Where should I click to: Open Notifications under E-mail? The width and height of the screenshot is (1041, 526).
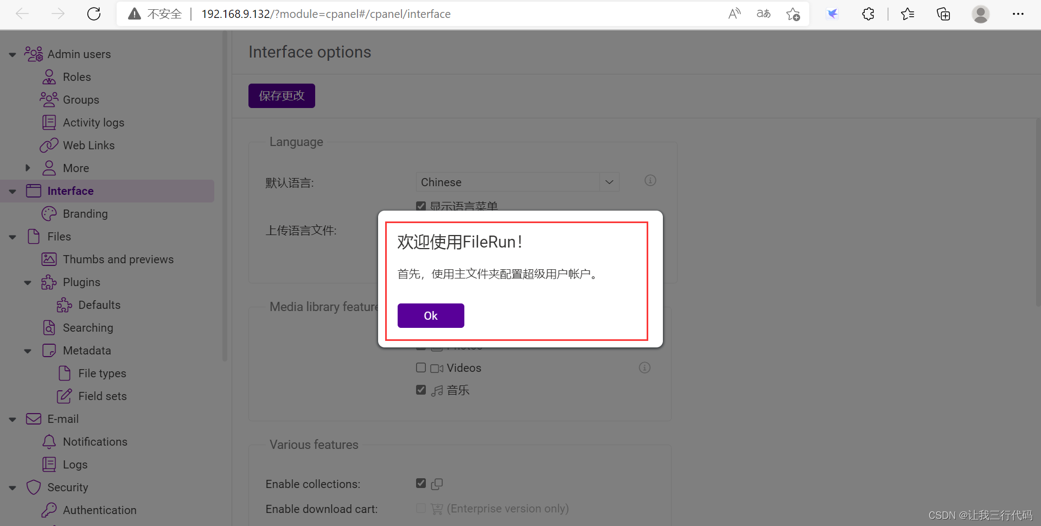click(95, 441)
